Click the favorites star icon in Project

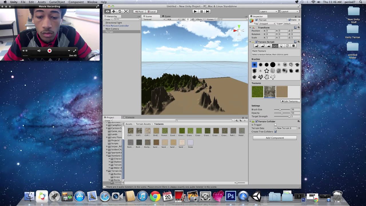244,121
